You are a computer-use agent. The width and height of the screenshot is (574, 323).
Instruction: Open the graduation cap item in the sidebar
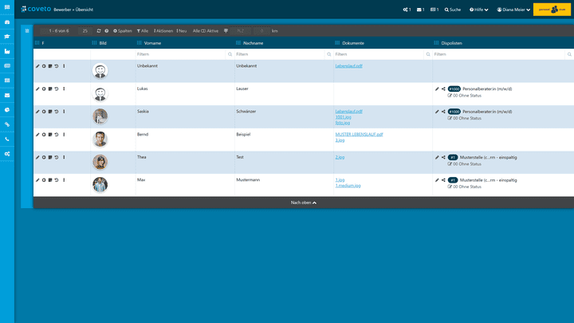(7, 37)
